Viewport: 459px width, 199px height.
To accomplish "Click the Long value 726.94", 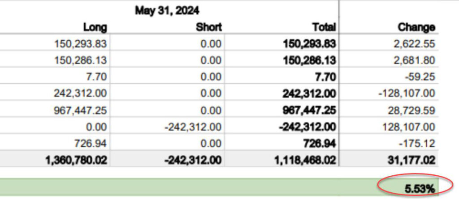I will tap(91, 144).
